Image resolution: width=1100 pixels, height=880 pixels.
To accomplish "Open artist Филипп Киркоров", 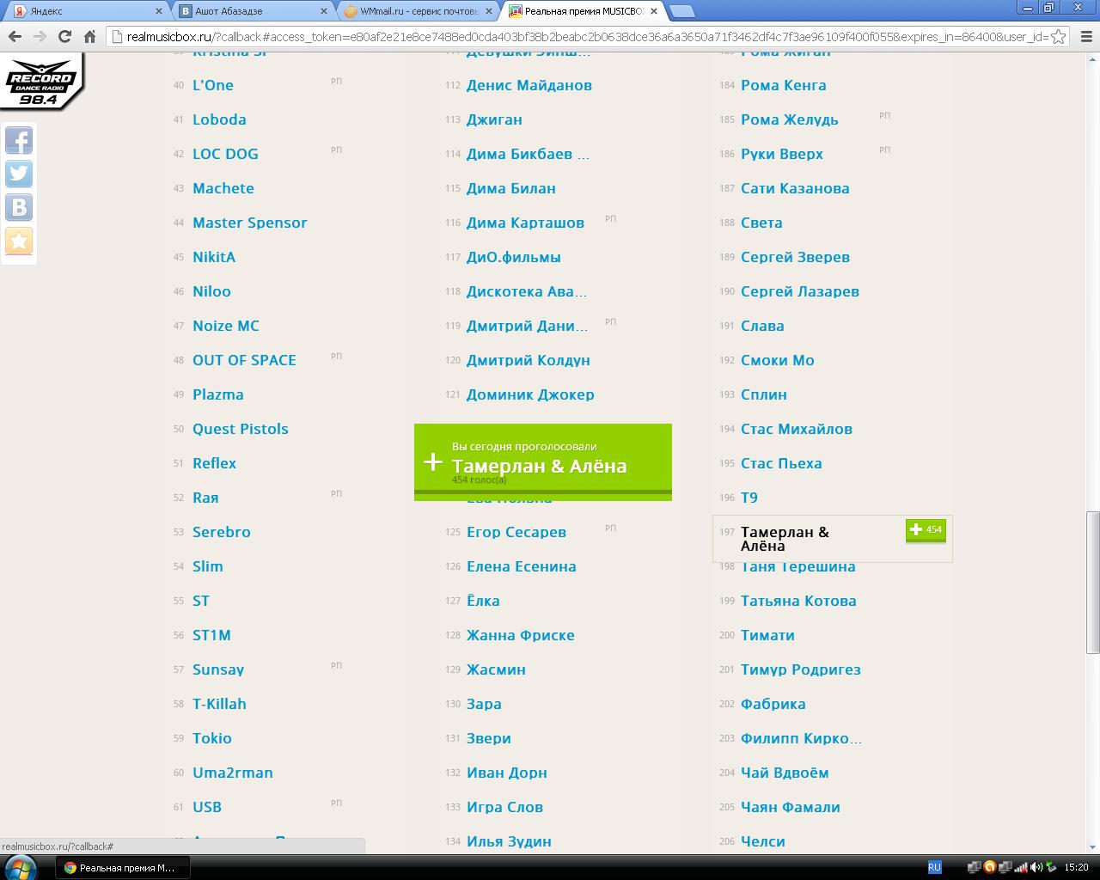I will (x=801, y=738).
